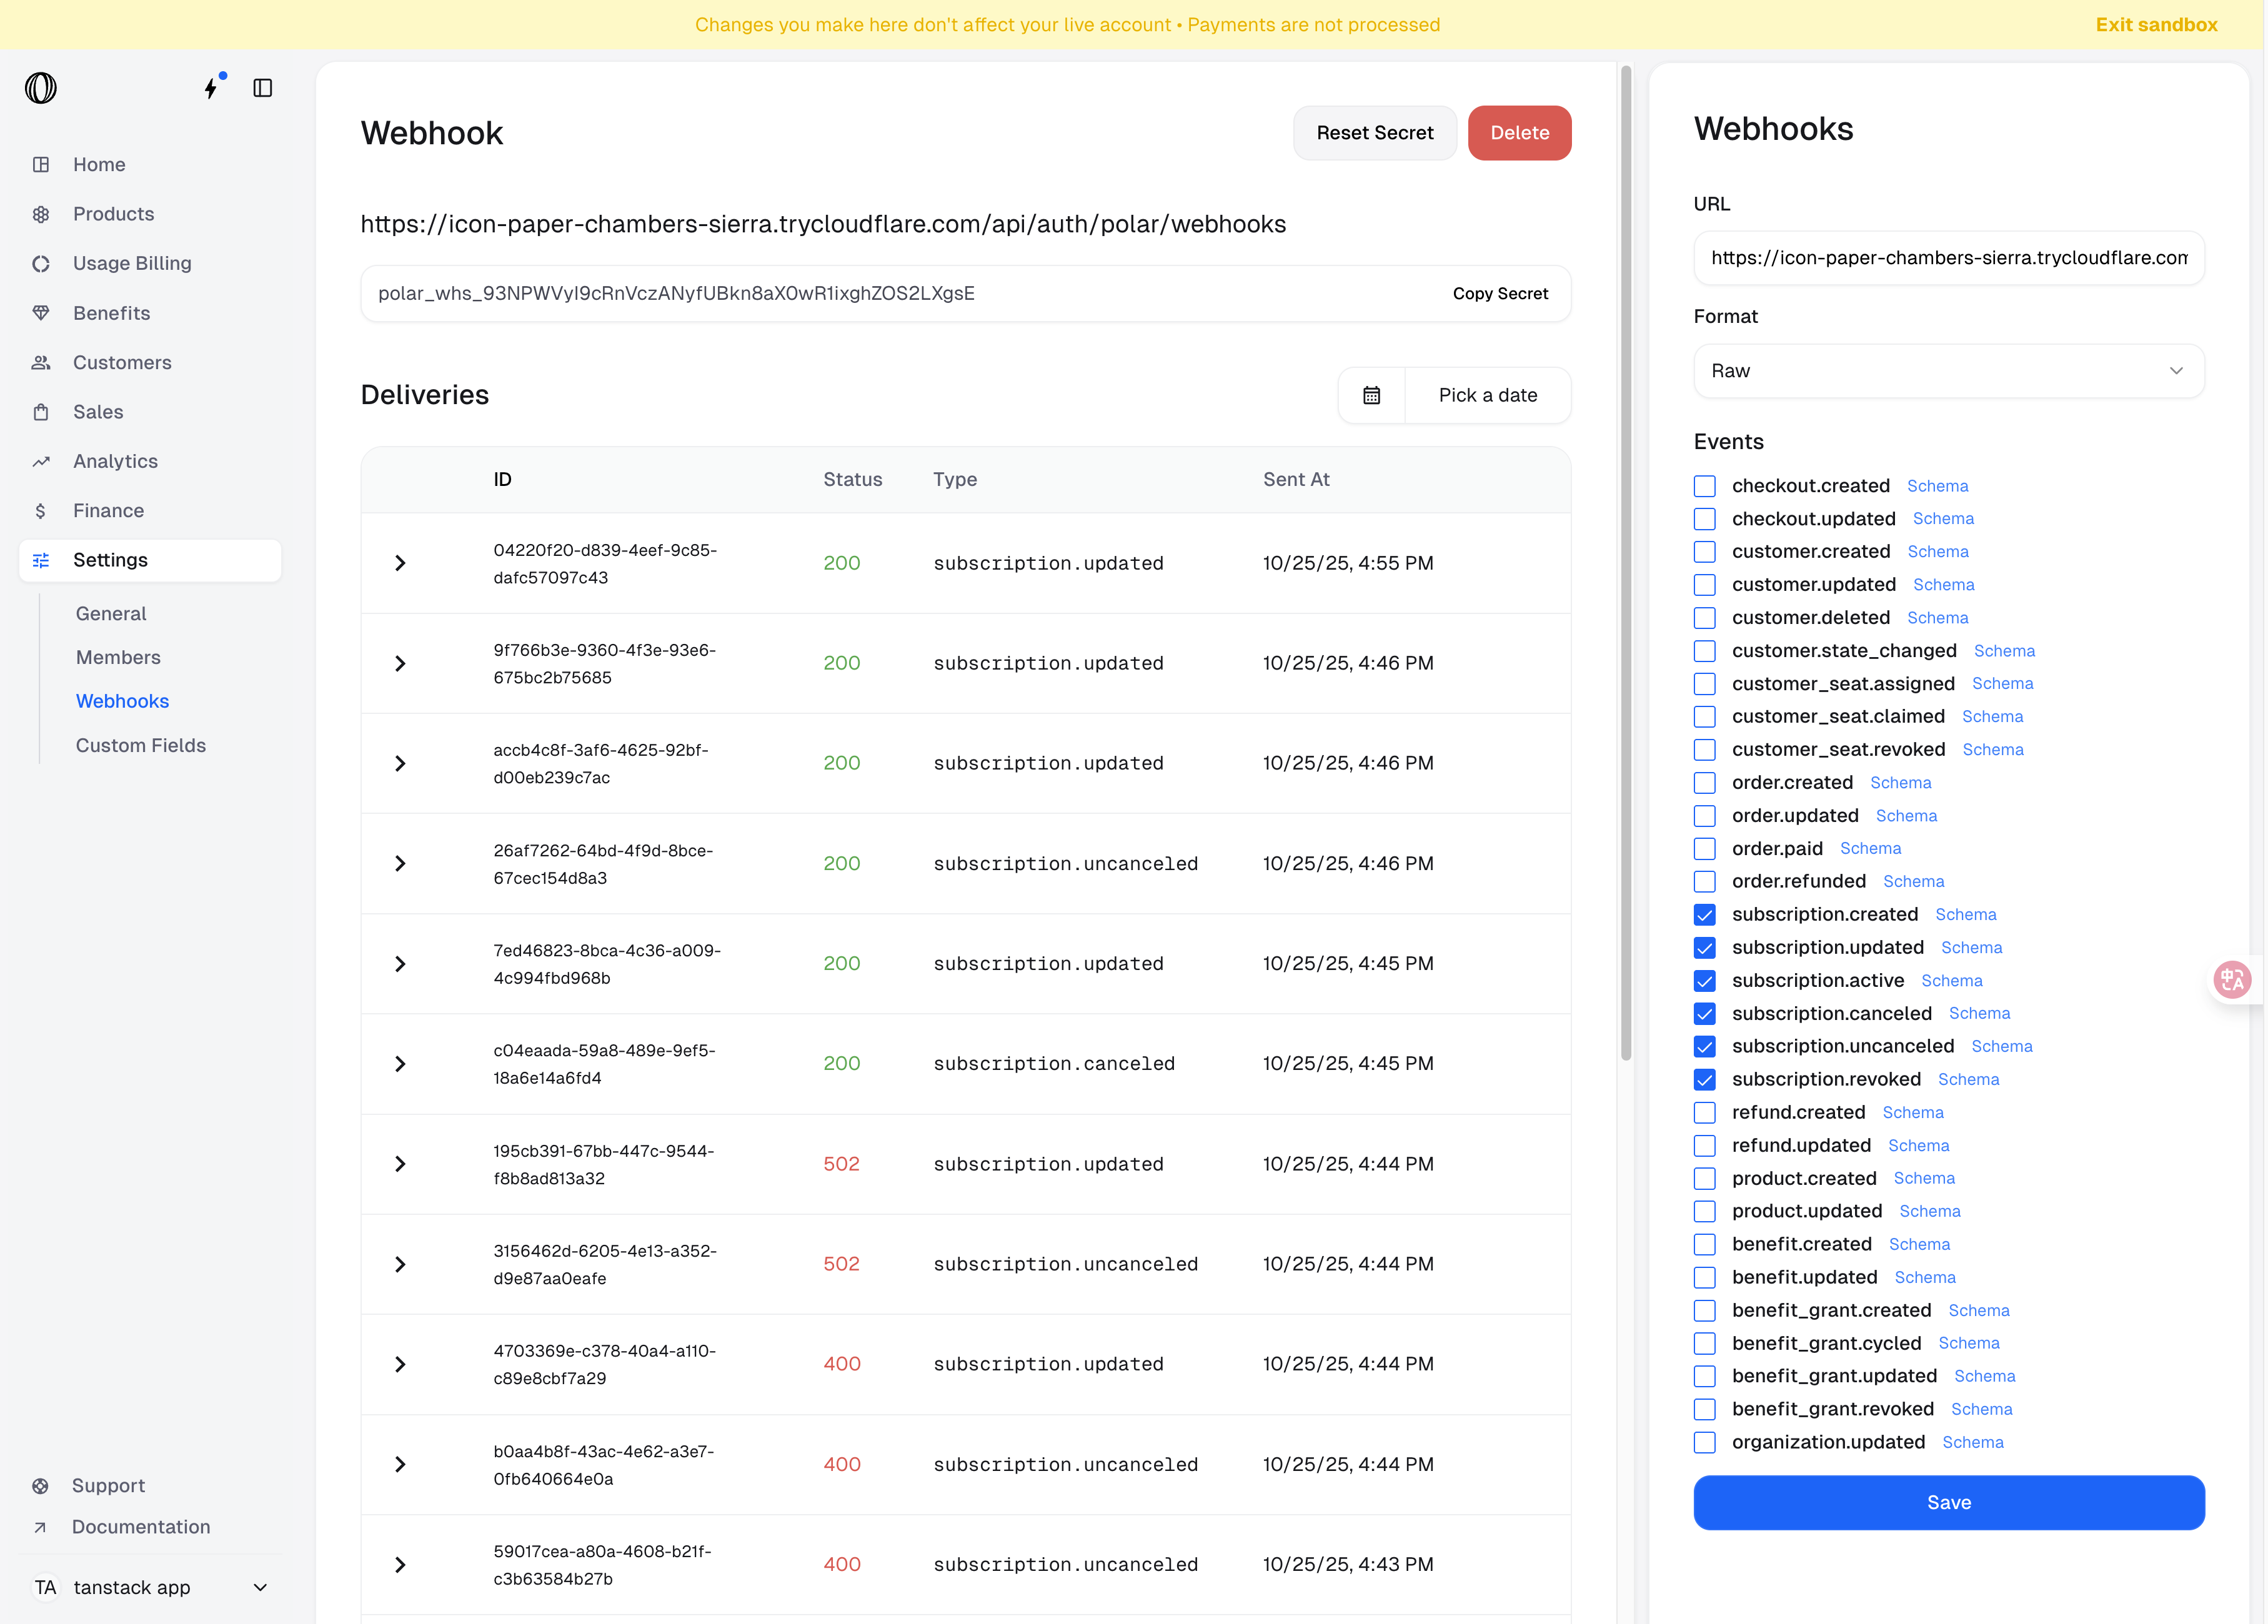Open the Customers section icon

[x=41, y=362]
